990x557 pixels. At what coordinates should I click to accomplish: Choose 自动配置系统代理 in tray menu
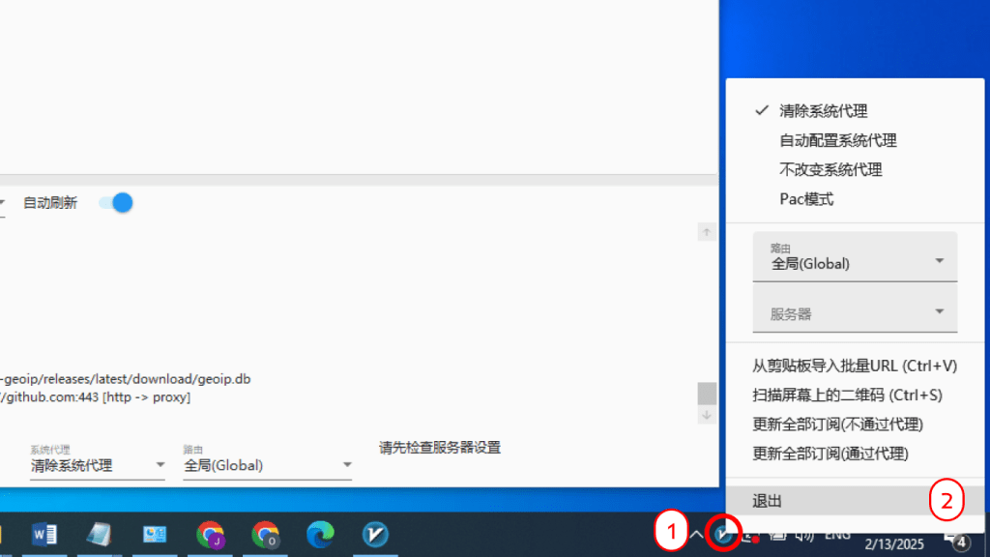point(838,140)
